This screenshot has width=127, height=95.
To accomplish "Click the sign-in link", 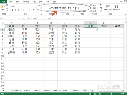I will [x=121, y=2].
